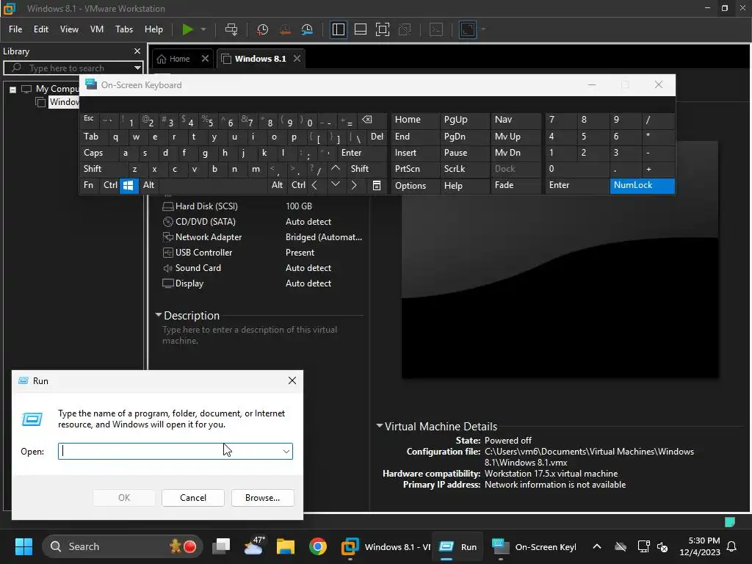
Task: Toggle the Caps key on On-Screen Keyboard
Action: tap(98, 153)
